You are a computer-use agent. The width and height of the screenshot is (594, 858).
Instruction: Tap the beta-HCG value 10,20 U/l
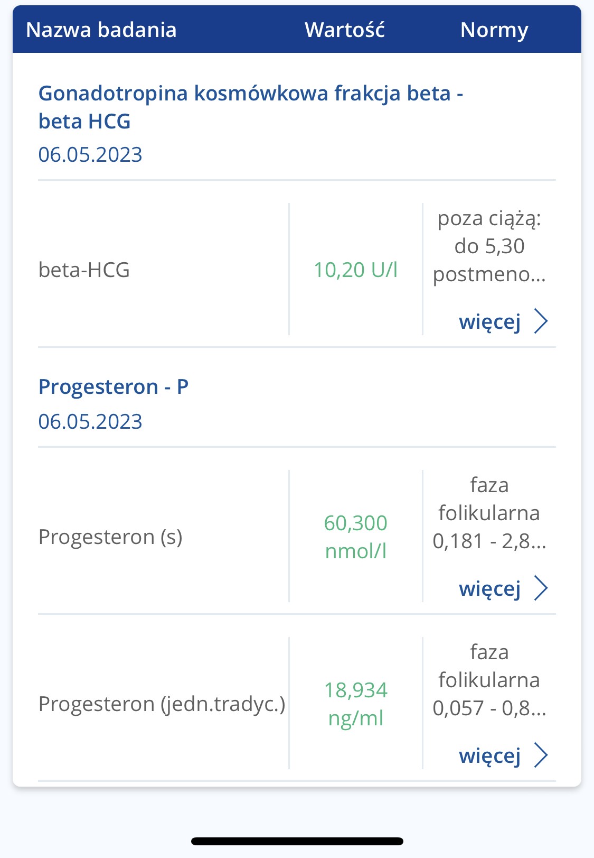click(x=355, y=270)
